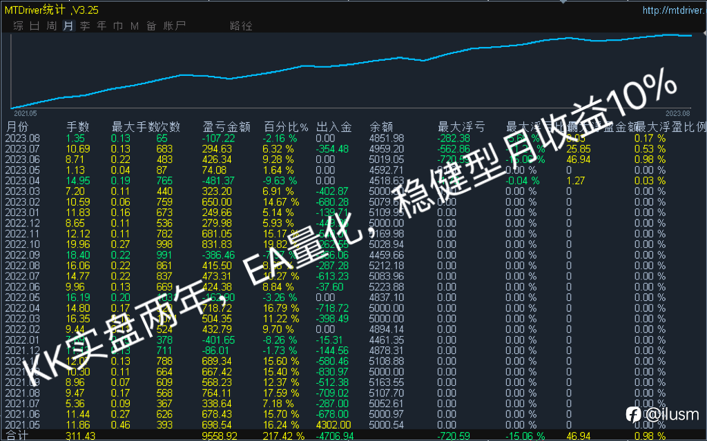Click the 998 trade count cell
The image size is (707, 441).
click(x=164, y=244)
